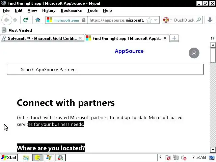
Task: Bookmark this page with the star icon
Action: (x=149, y=20)
